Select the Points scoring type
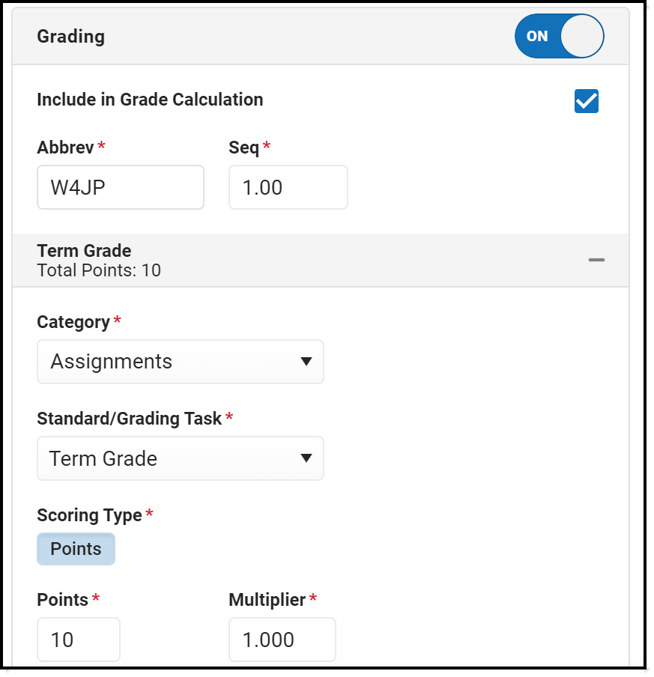The image size is (654, 677). [x=76, y=548]
